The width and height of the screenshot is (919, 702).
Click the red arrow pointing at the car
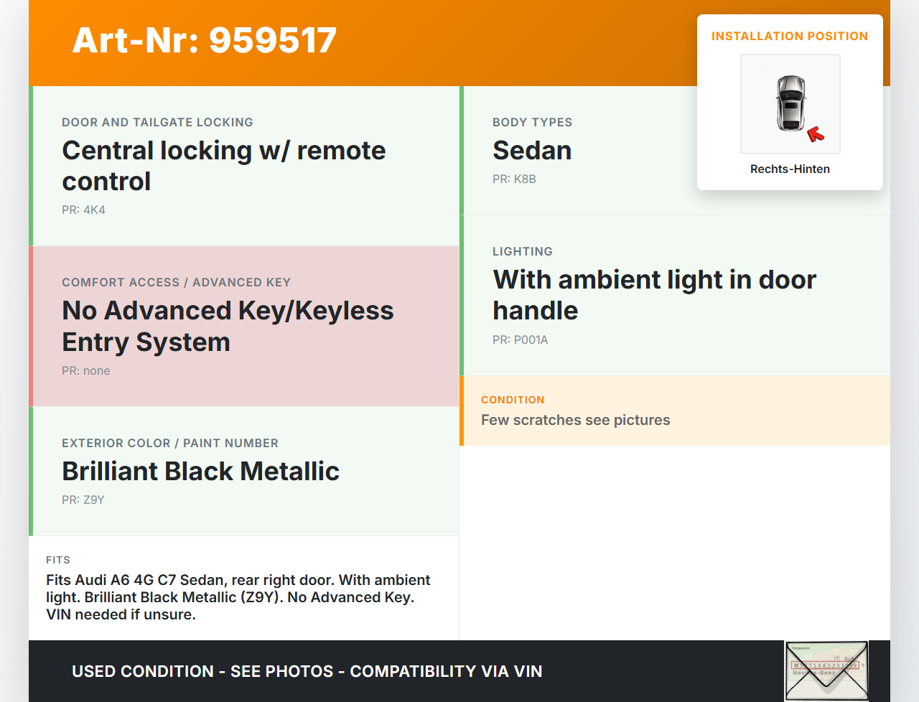[x=816, y=134]
